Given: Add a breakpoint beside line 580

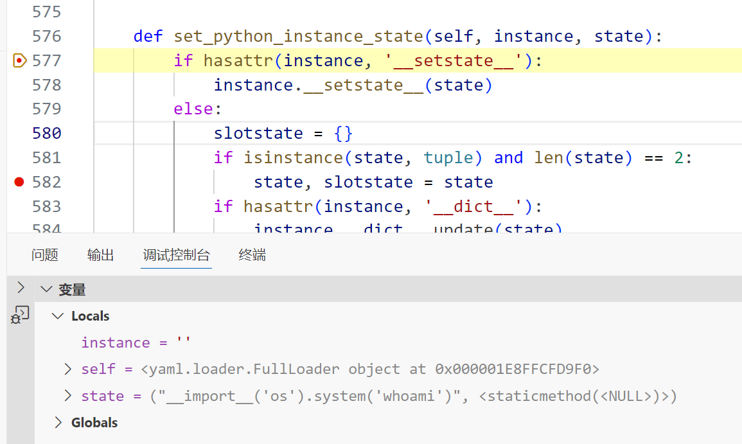Looking at the screenshot, I should tap(19, 133).
